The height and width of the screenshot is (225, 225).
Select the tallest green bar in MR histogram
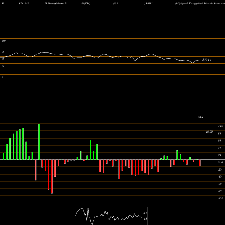click(x=39, y=142)
